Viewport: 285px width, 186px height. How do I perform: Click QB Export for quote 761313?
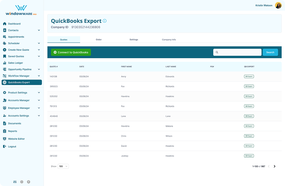coord(249,106)
